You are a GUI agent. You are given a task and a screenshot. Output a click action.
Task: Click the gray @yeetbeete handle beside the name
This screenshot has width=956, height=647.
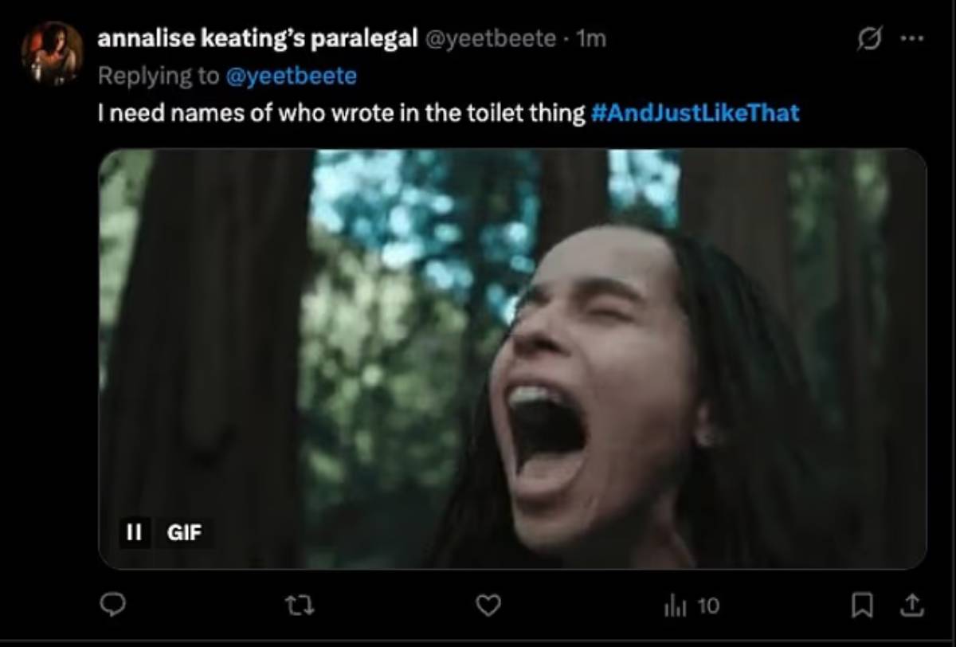pos(492,40)
